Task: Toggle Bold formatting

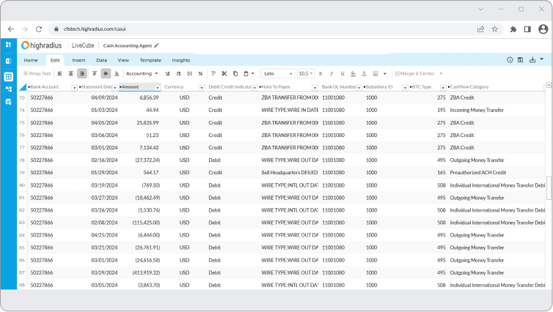Action: [x=321, y=73]
